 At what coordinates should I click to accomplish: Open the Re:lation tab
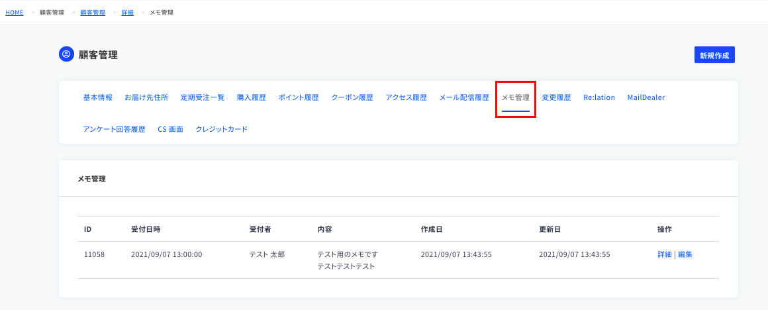tap(599, 97)
